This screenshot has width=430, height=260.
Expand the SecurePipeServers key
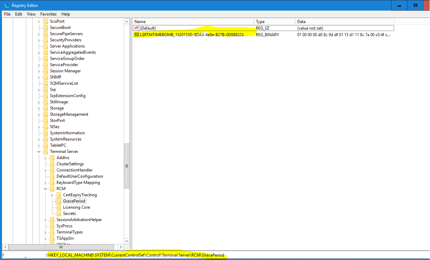39,34
